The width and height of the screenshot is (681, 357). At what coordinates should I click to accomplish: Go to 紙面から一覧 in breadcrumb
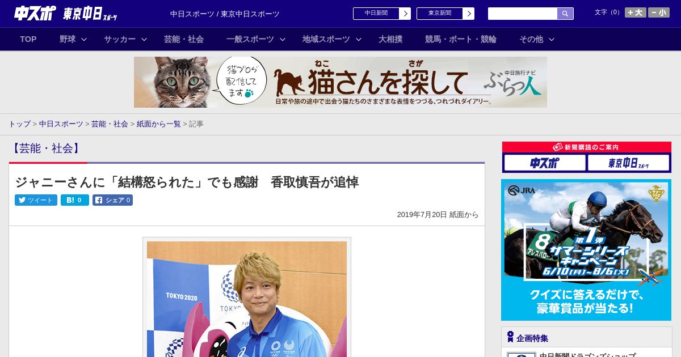158,124
